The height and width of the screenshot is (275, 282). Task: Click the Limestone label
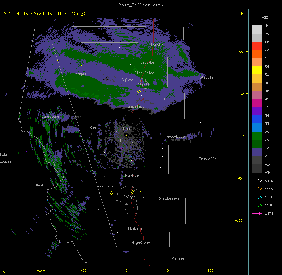[50, 116]
